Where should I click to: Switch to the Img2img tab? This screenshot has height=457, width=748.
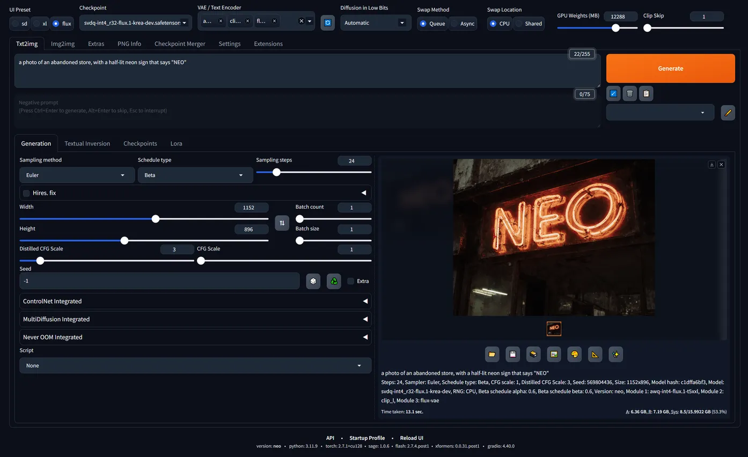point(63,43)
